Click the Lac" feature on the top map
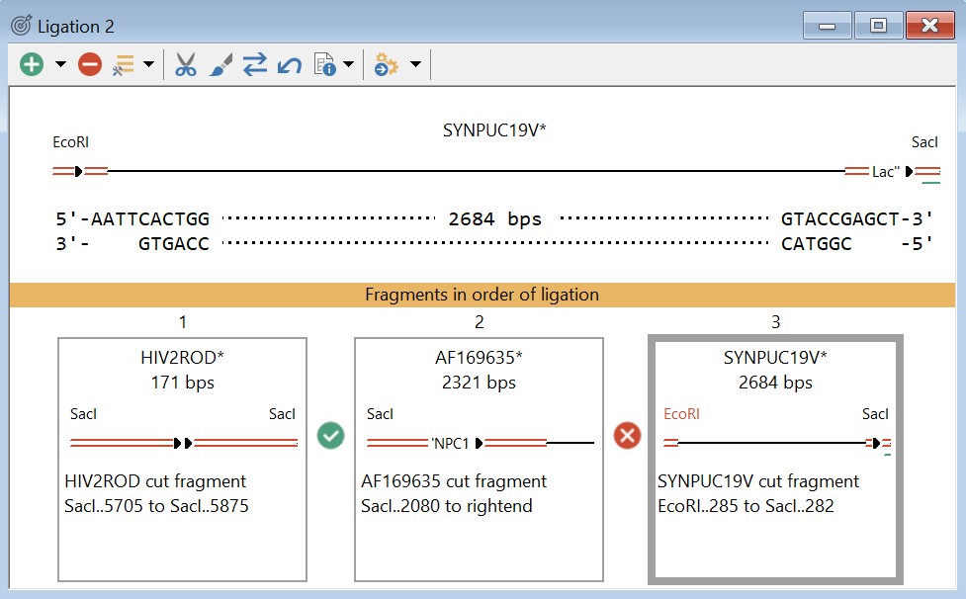966x599 pixels. 886,172
